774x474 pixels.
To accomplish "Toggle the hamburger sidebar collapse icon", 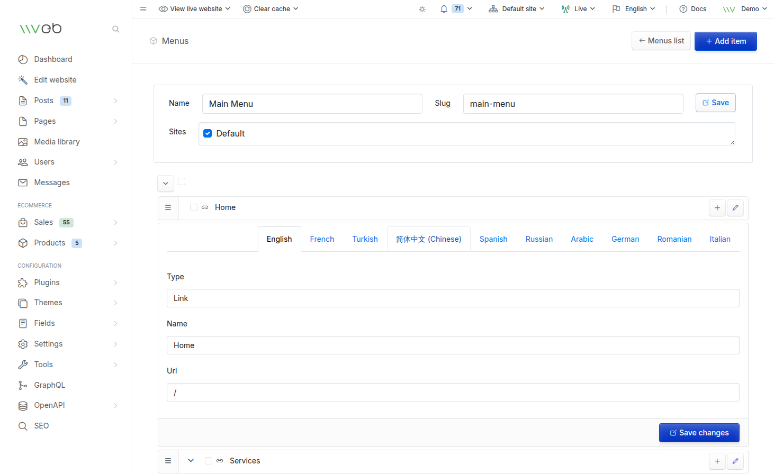I will coord(143,9).
